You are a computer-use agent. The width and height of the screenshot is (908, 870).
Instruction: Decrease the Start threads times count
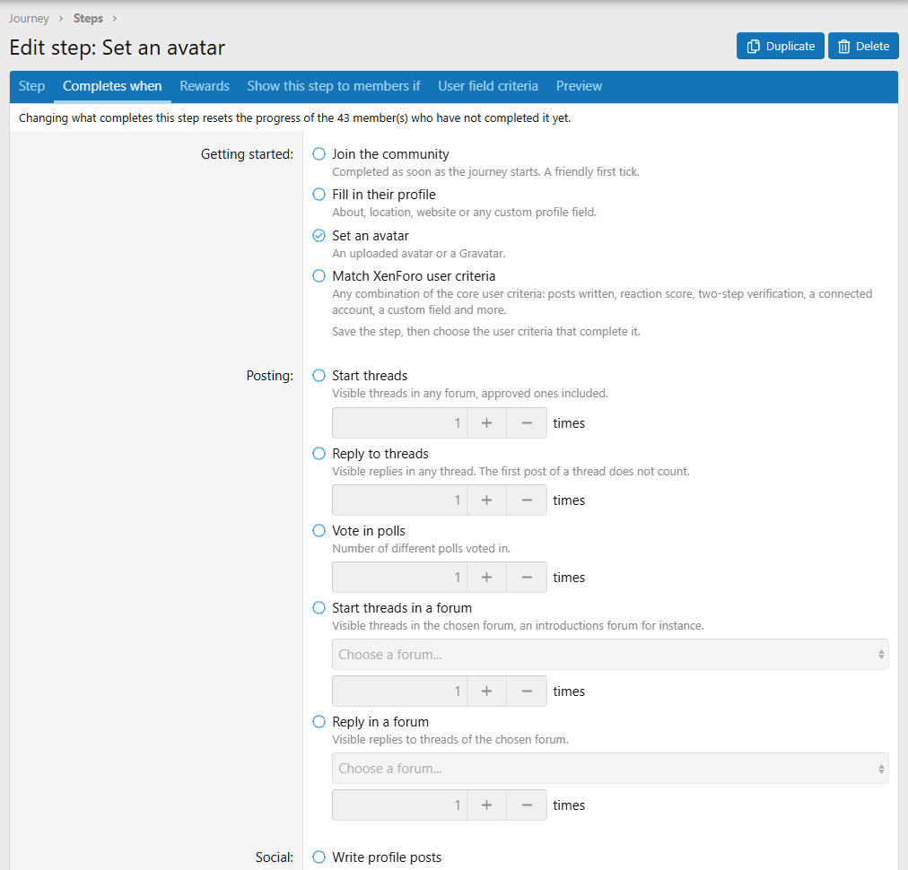(527, 423)
